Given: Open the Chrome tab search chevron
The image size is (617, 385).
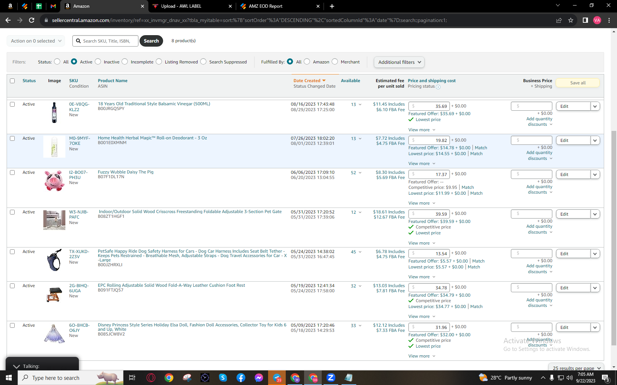Looking at the screenshot, I should [x=558, y=5].
